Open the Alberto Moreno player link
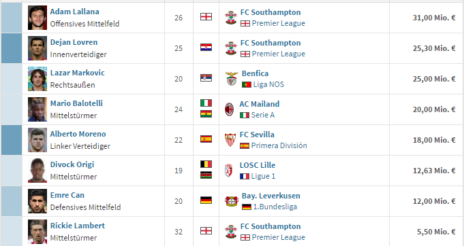This screenshot has height=246, width=464. (x=78, y=134)
